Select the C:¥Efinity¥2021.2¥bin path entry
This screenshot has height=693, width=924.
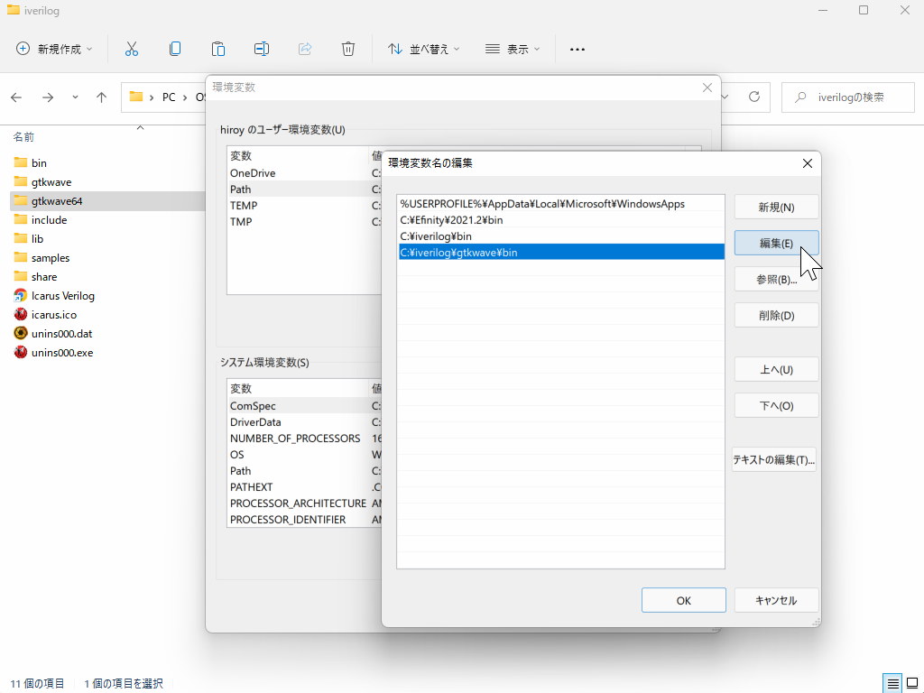pyautogui.click(x=560, y=220)
